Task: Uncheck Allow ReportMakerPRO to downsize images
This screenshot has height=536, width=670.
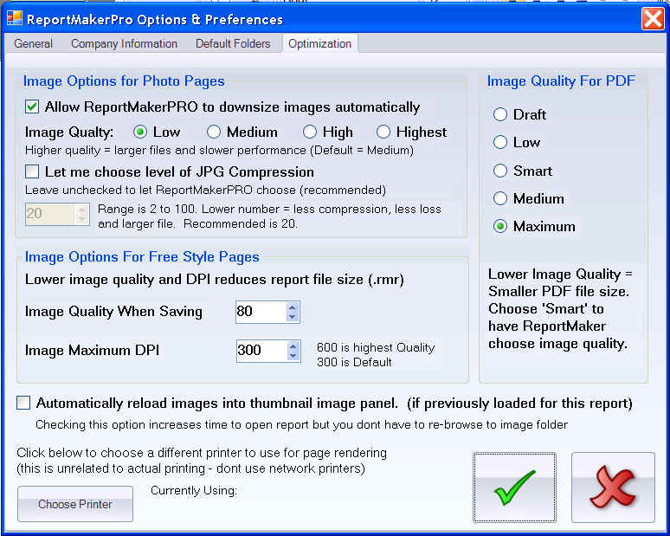Action: [x=33, y=107]
